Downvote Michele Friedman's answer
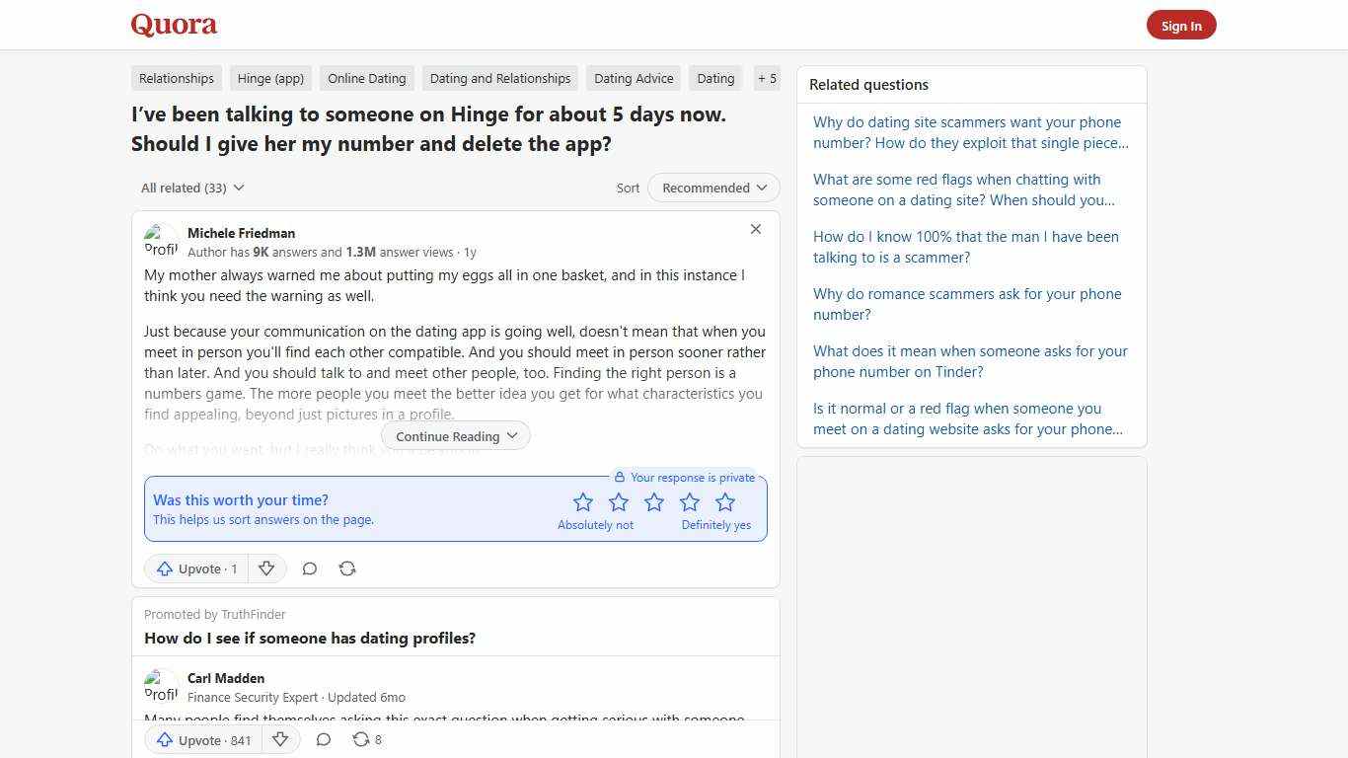 pos(266,568)
